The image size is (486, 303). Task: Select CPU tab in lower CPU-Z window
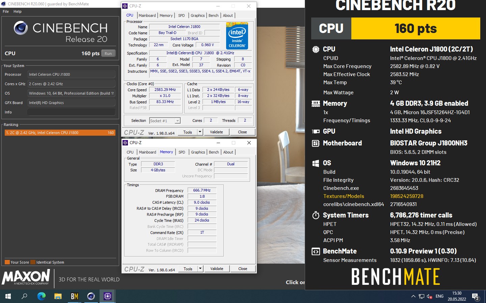[x=130, y=152]
